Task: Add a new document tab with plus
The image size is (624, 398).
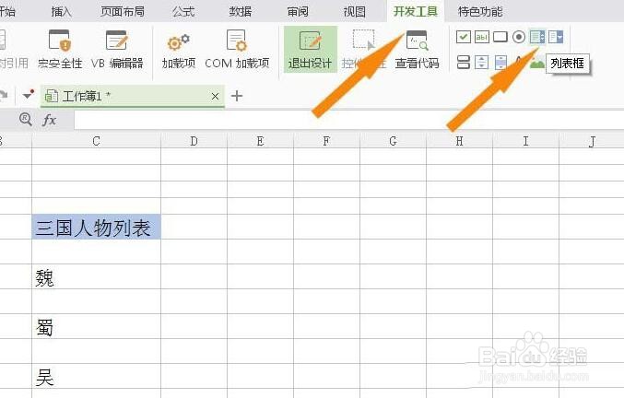Action: click(x=237, y=96)
